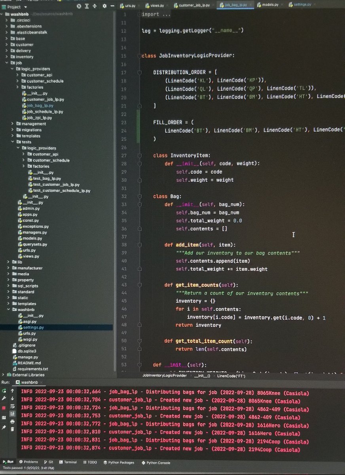Fold the DISTRIBUTION_ORDER block at line 17
This screenshot has width=345, height=475.
[139, 72]
